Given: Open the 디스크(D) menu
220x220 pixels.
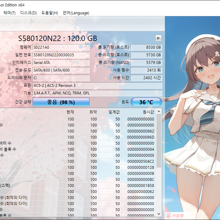Looking at the screenshot, I should pos(29,13).
